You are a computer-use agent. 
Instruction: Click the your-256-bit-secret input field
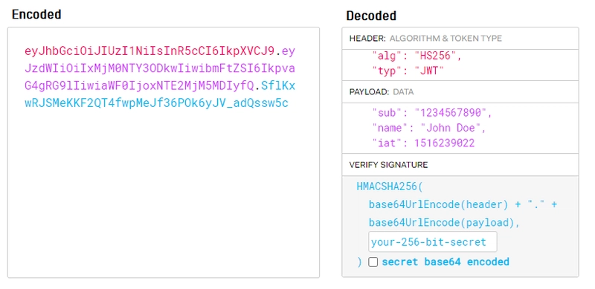(432, 242)
